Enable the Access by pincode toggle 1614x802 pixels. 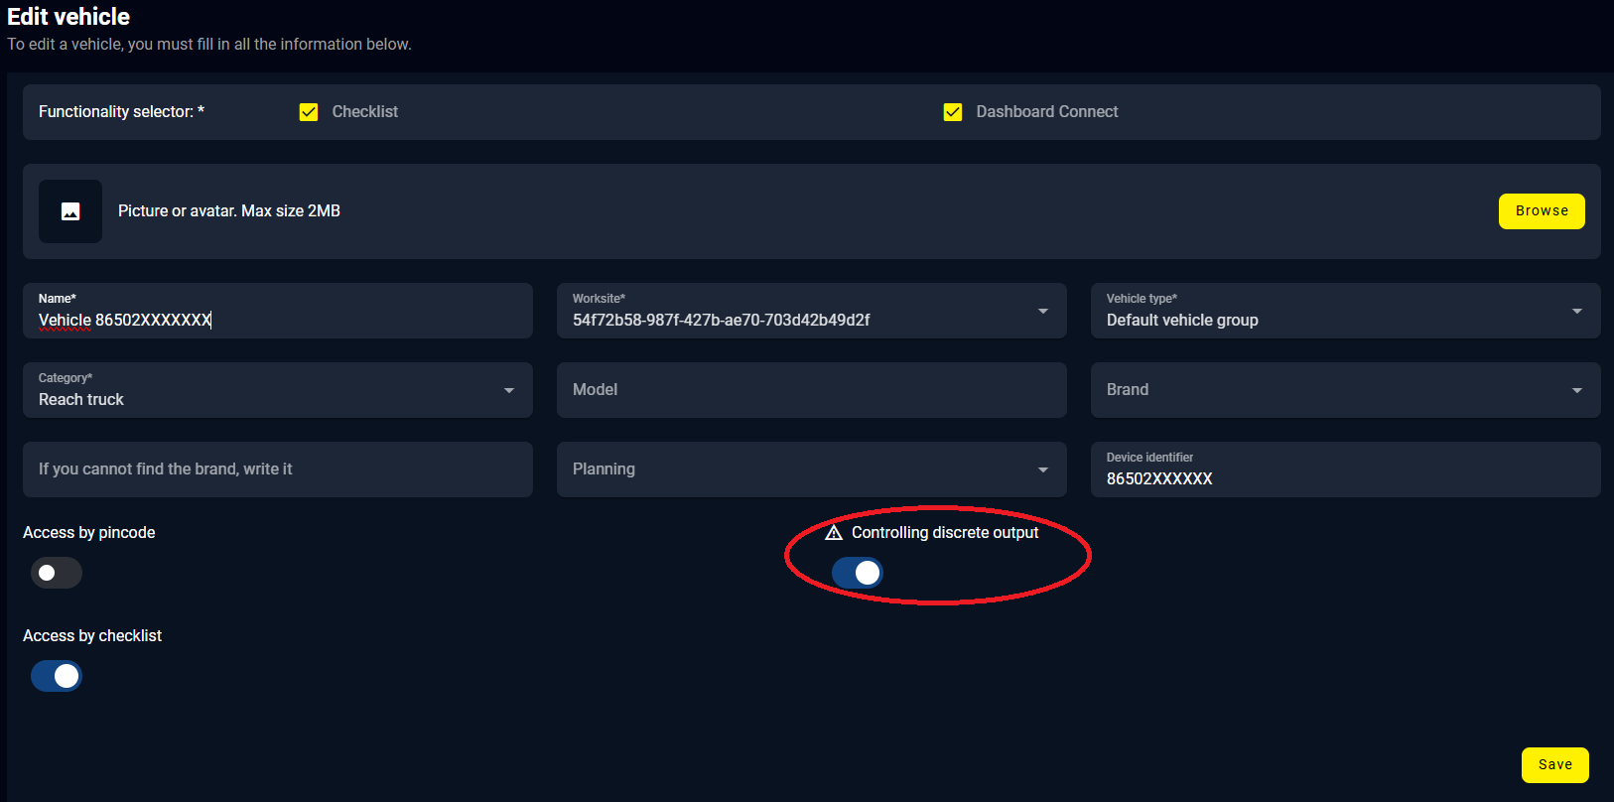click(x=57, y=573)
